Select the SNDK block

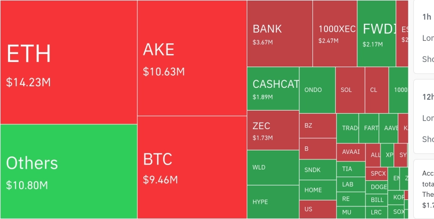pyautogui.click(x=318, y=170)
